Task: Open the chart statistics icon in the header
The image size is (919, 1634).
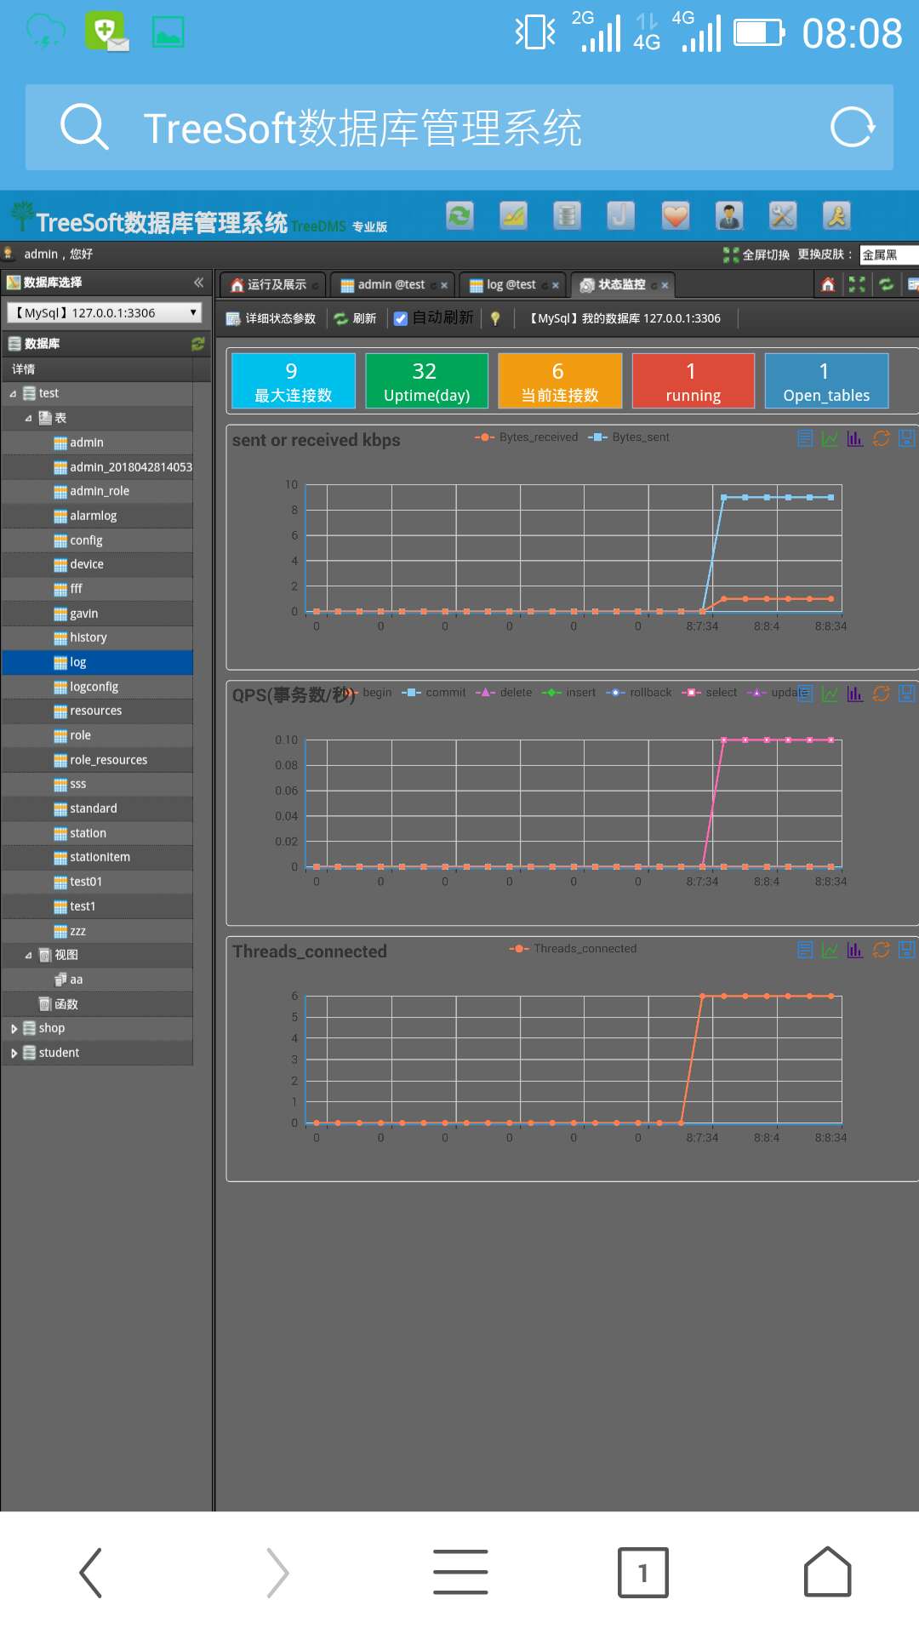Action: coord(513,216)
